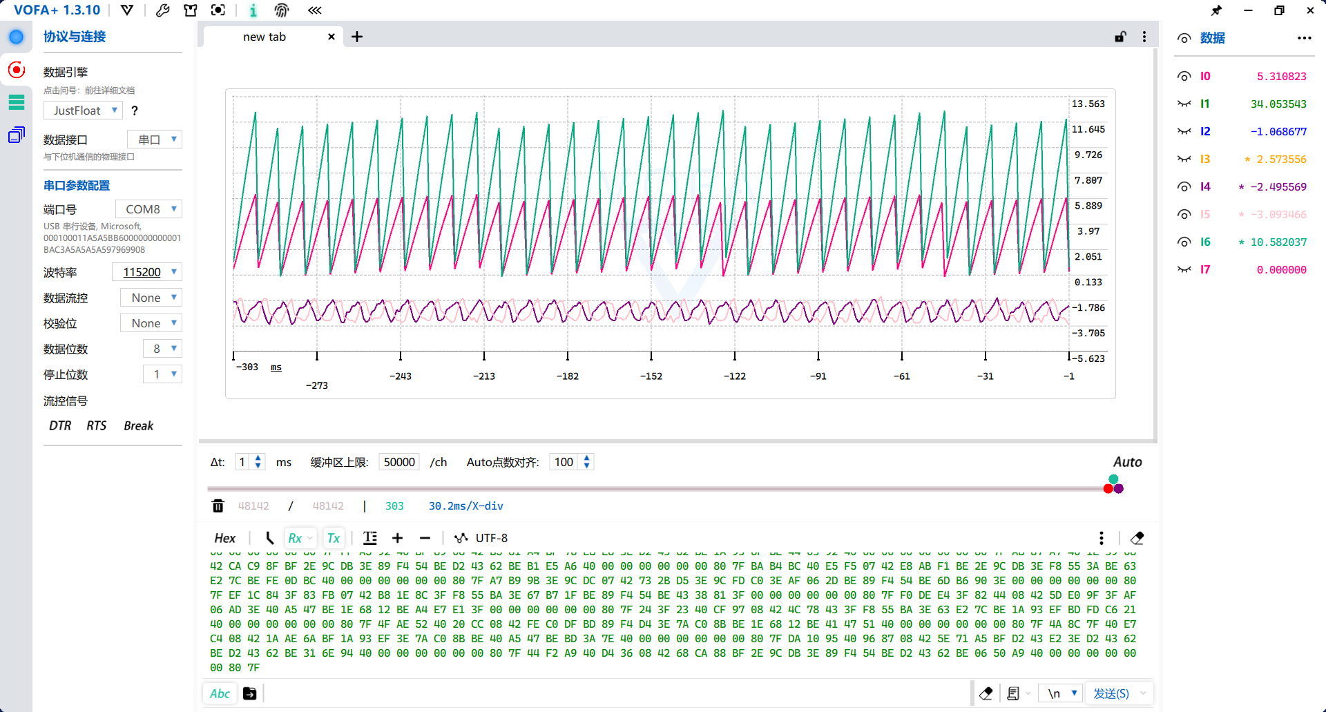
Task: Toggle visibility of channel I0
Action: pos(1184,76)
